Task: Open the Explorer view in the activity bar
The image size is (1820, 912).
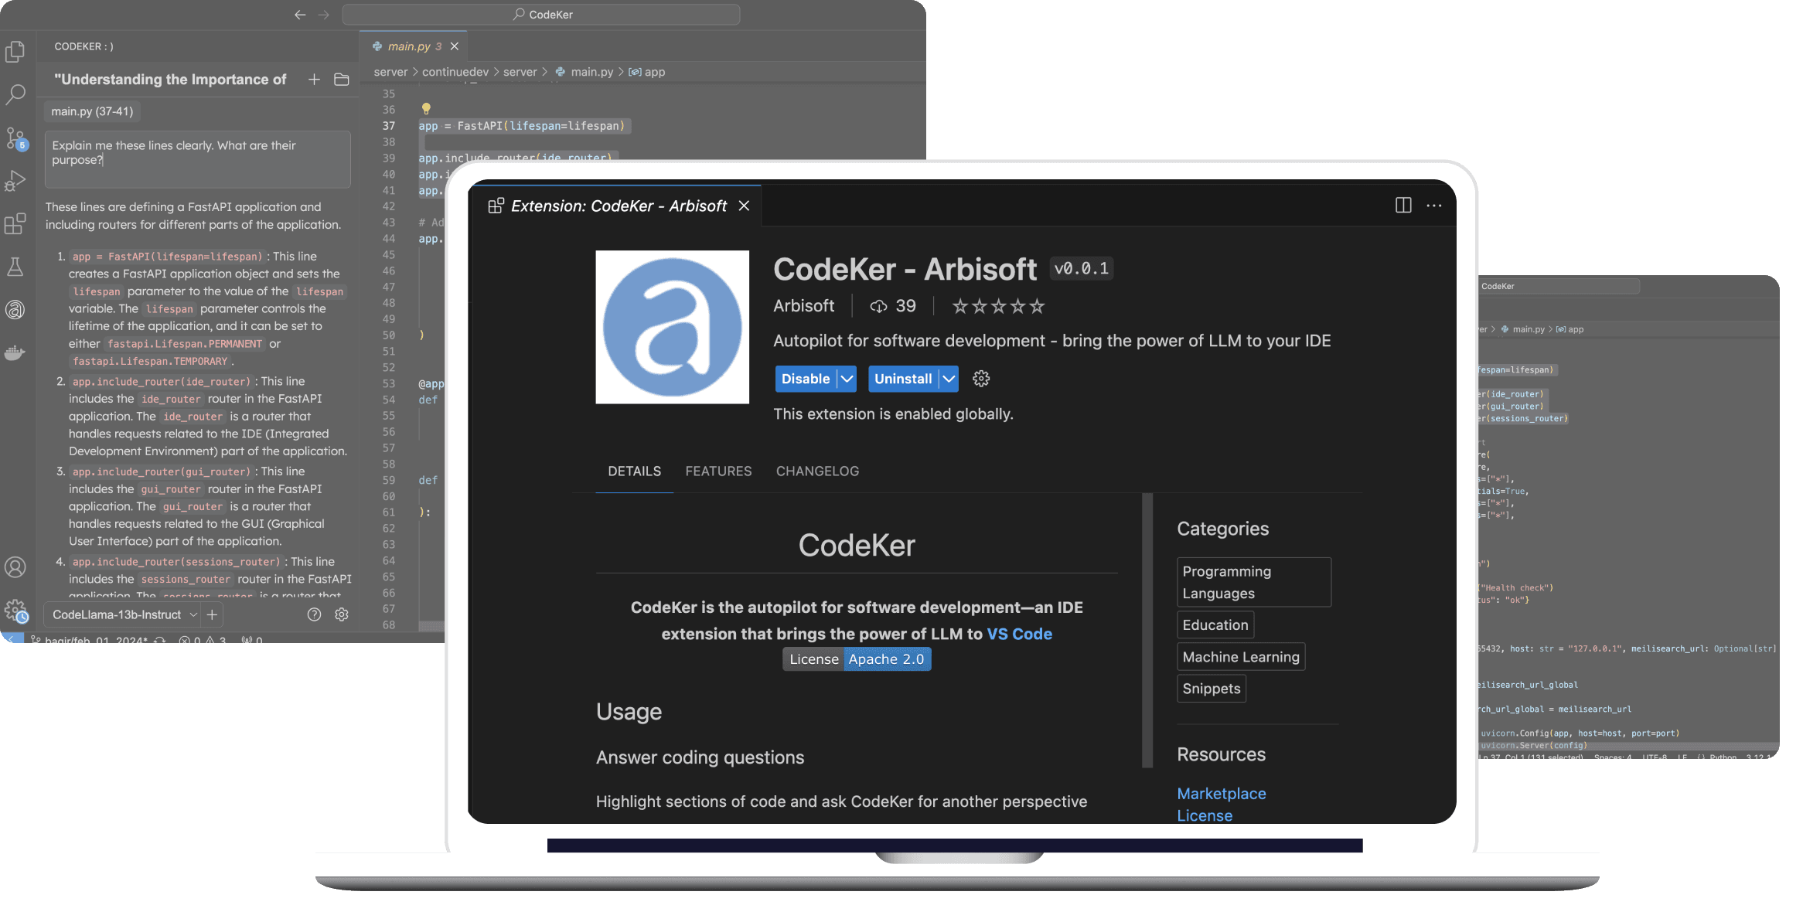Action: 16,51
